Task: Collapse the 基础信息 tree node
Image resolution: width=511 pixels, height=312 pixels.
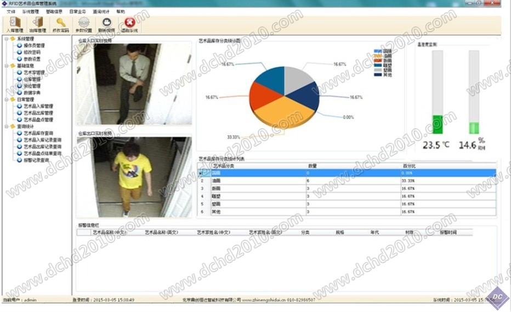Action: tap(6, 66)
